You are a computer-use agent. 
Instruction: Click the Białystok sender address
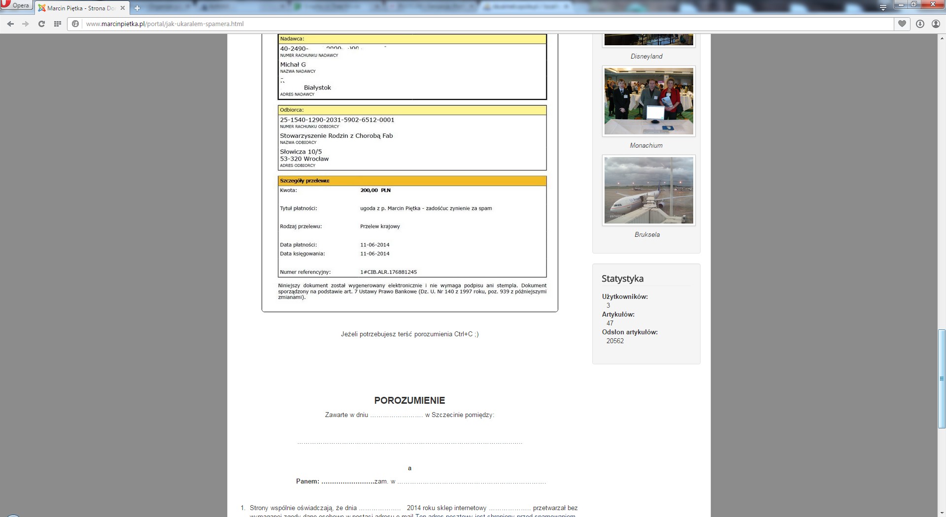pyautogui.click(x=317, y=88)
